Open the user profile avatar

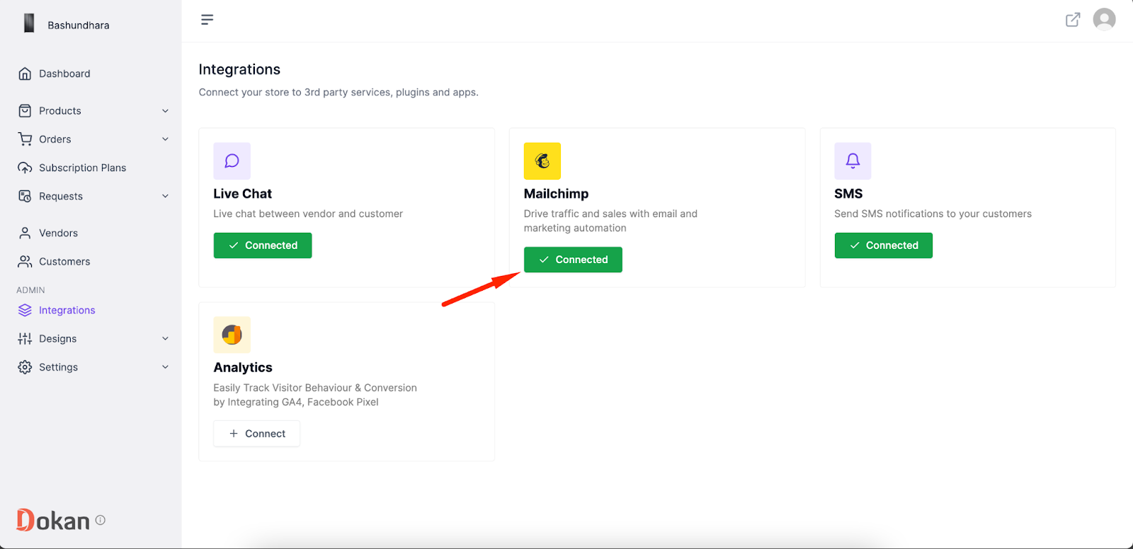click(1104, 20)
